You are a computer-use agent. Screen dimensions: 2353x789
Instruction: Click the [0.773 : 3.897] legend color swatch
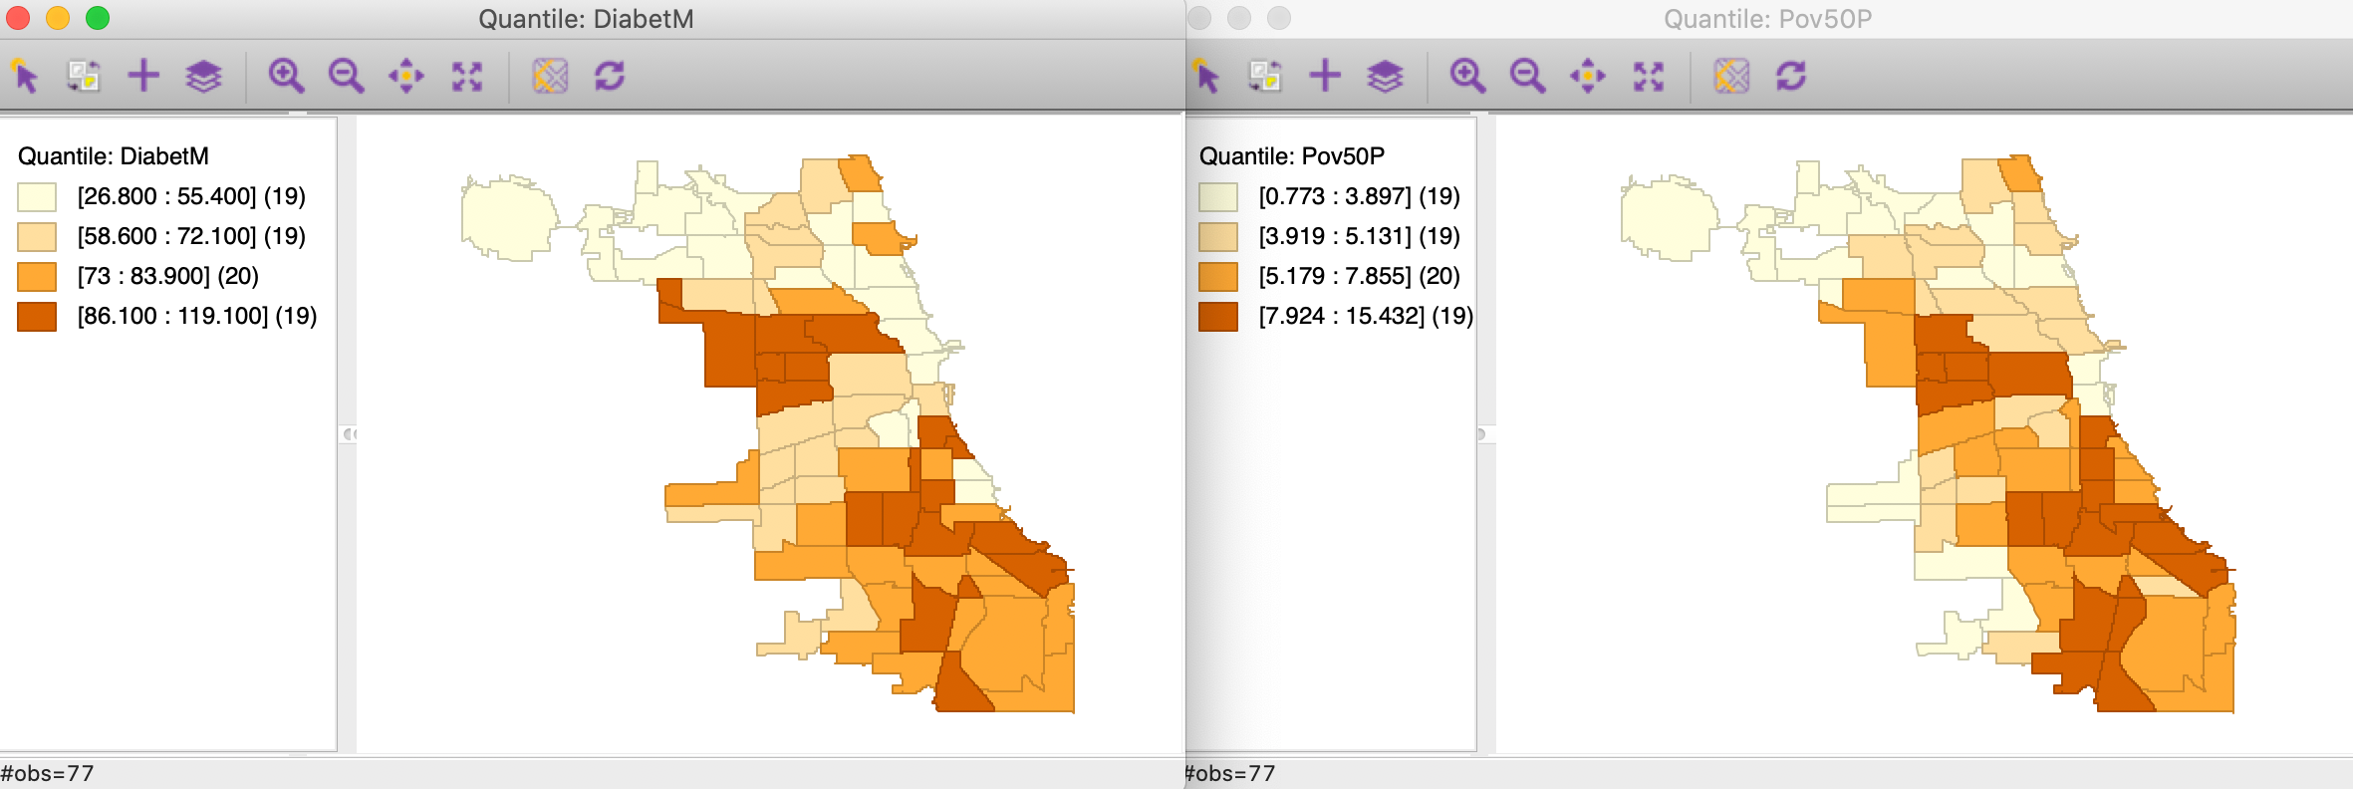click(1218, 197)
